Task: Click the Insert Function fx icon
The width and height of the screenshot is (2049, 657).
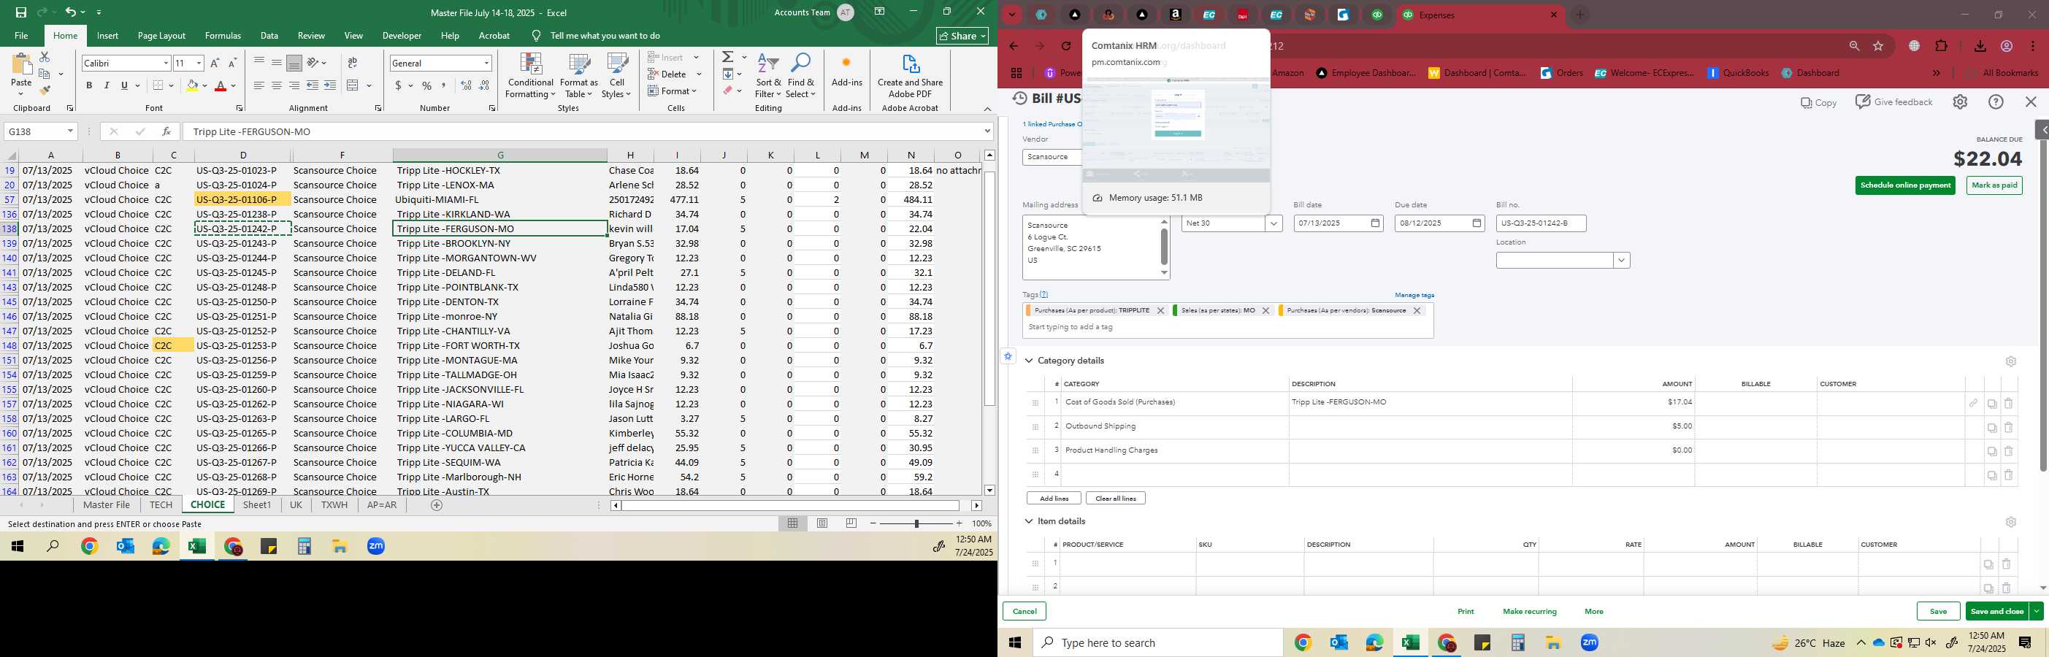Action: point(166,131)
